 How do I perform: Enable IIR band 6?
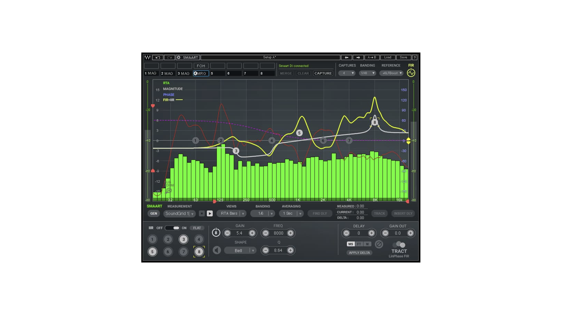(168, 252)
